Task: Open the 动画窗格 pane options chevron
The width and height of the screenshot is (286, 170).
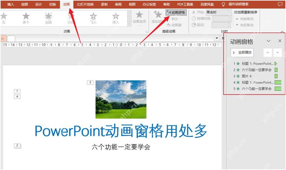Action: click(x=268, y=41)
